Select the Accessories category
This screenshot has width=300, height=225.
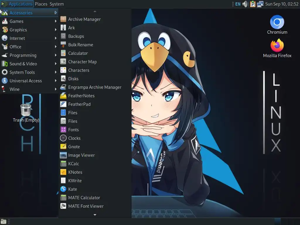tap(29, 13)
